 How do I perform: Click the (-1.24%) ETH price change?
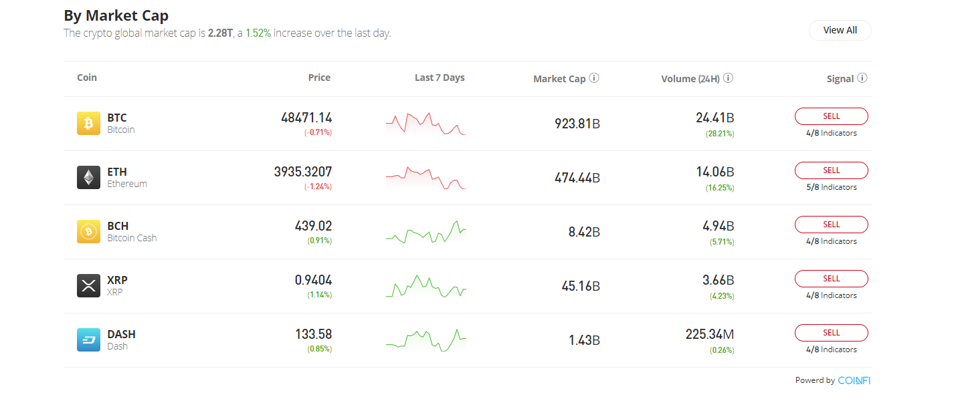[318, 187]
